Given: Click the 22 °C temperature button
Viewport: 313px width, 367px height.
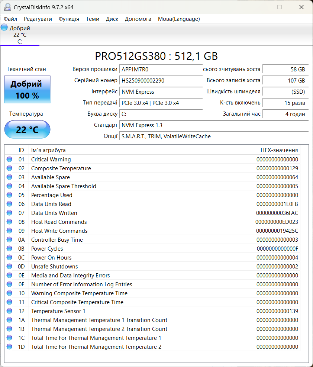Looking at the screenshot, I should click(x=27, y=130).
